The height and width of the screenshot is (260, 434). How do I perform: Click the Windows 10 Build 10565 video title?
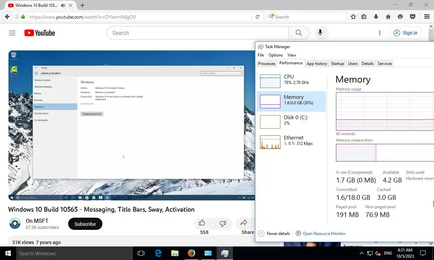[x=101, y=209]
